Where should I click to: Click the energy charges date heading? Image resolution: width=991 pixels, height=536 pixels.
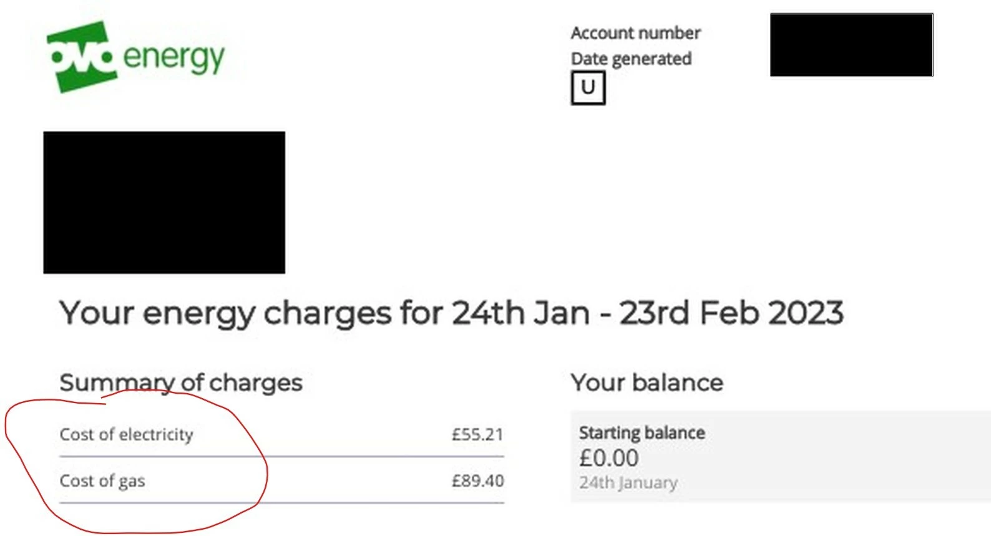pos(451,313)
